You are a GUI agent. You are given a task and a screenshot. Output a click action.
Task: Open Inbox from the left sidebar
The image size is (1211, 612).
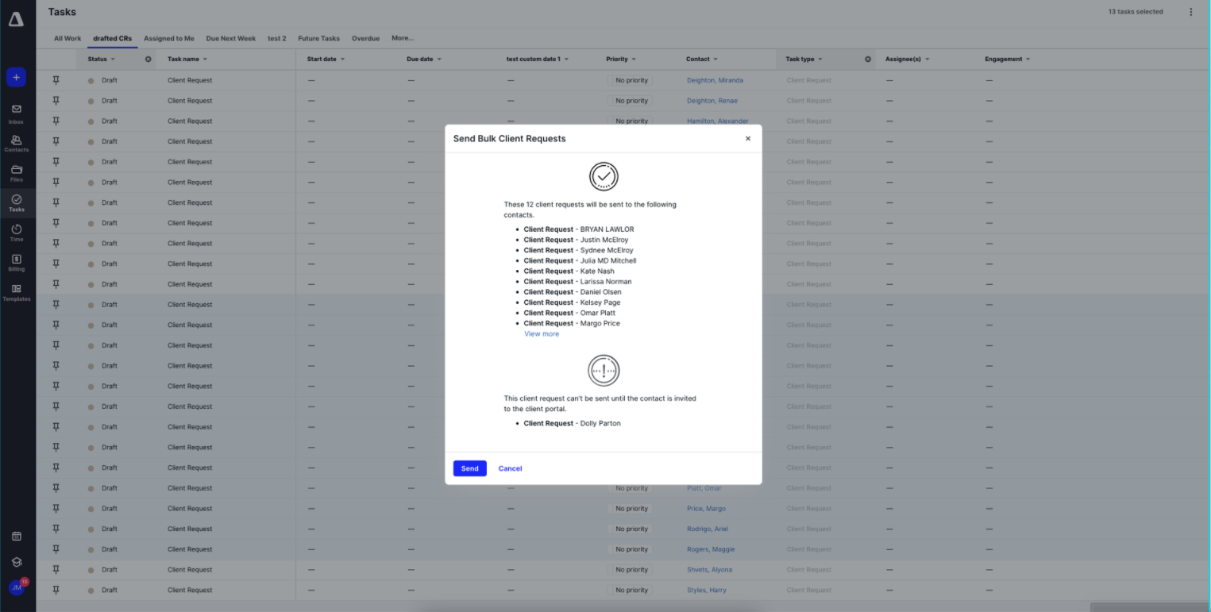[x=16, y=114]
